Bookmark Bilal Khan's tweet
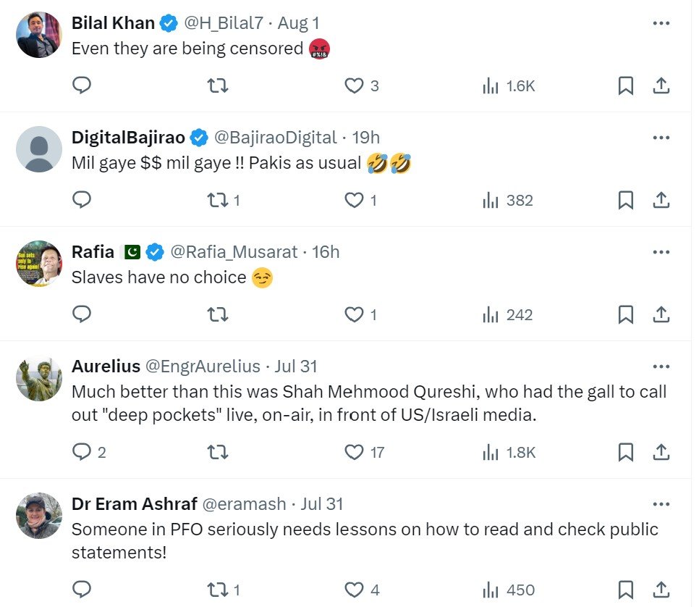 click(626, 86)
